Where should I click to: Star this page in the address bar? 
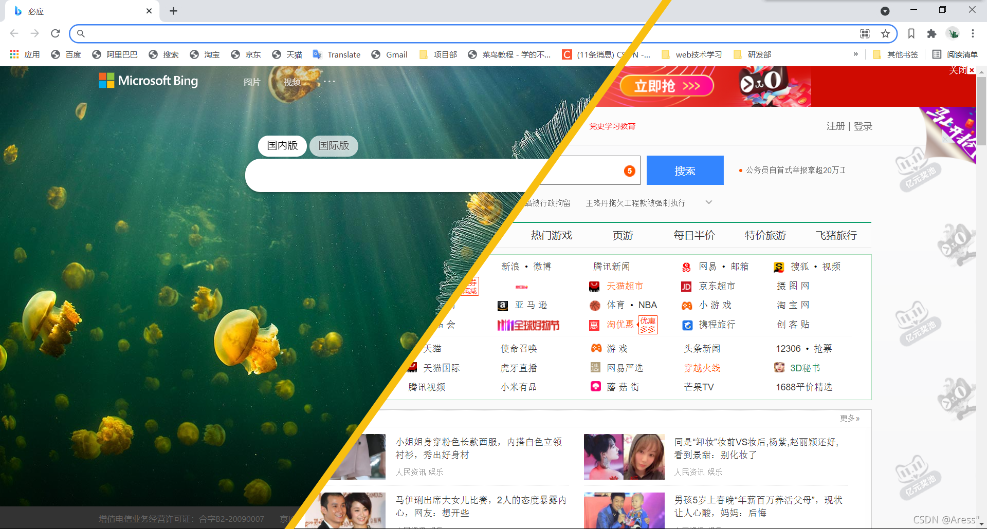(885, 33)
